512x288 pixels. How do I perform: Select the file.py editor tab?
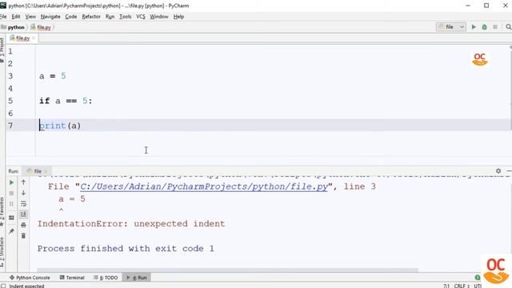pyautogui.click(x=22, y=38)
